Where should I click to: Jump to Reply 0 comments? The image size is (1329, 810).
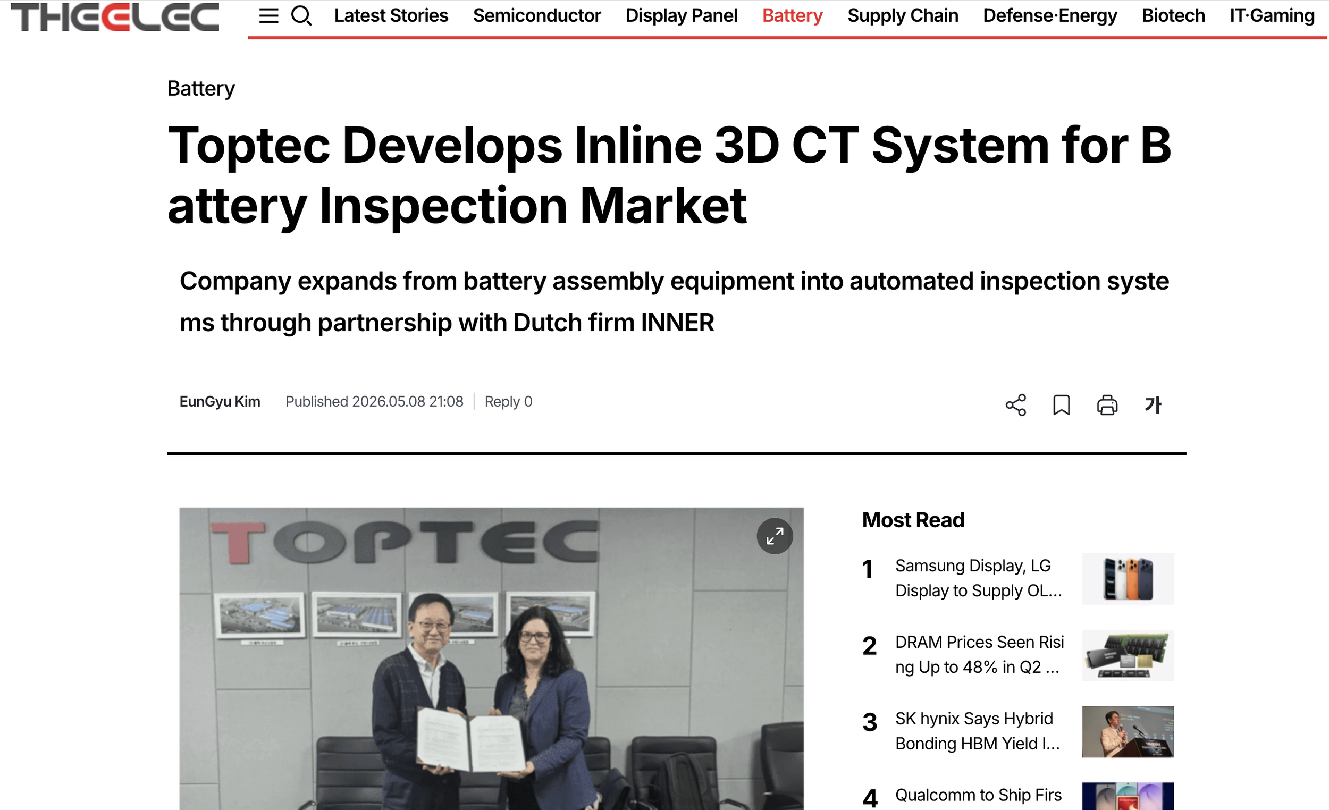click(508, 402)
